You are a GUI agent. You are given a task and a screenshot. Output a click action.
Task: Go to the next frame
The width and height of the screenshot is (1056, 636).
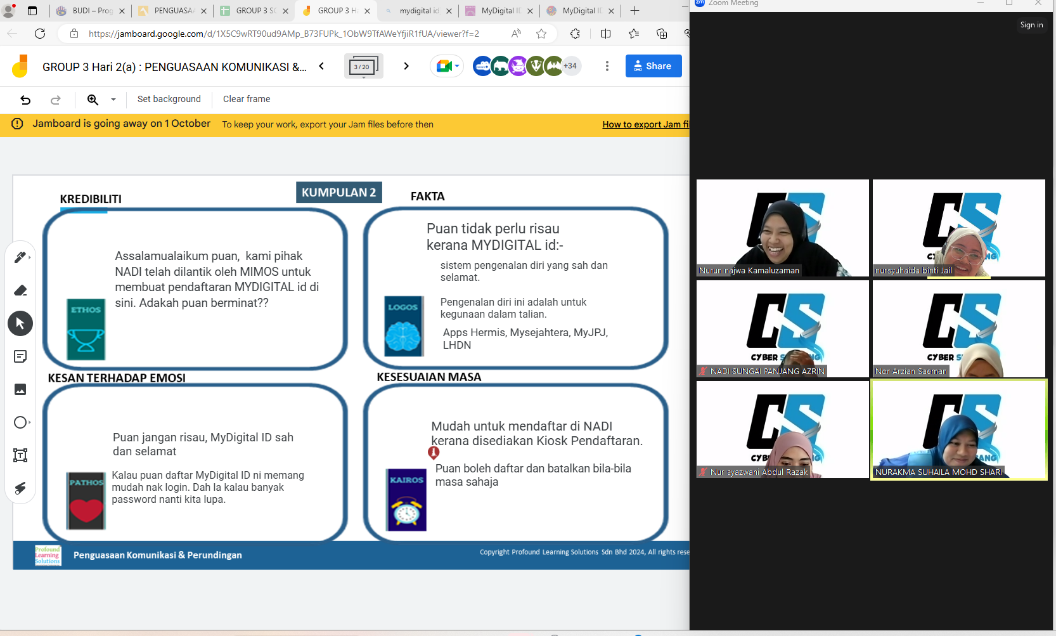pos(406,66)
